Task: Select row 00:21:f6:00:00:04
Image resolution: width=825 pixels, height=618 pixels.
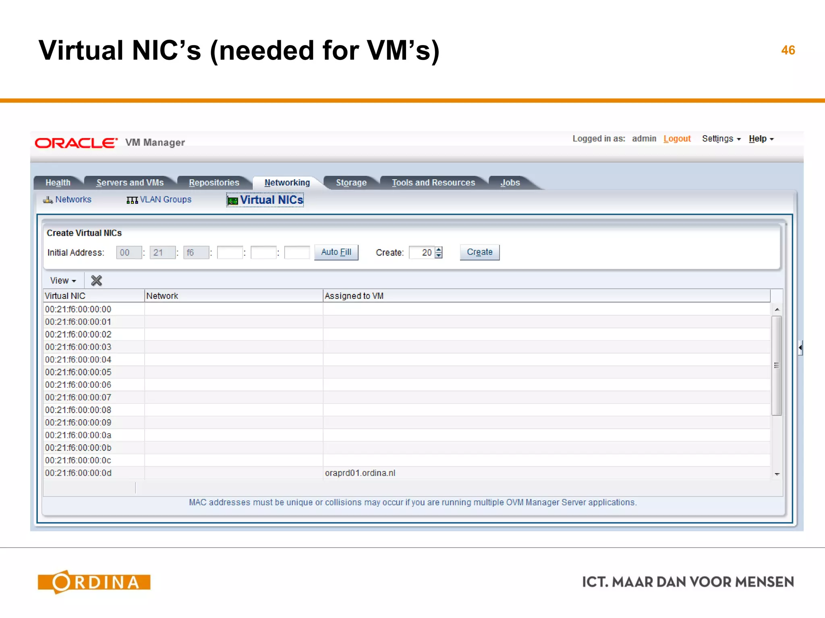Action: pyautogui.click(x=407, y=360)
